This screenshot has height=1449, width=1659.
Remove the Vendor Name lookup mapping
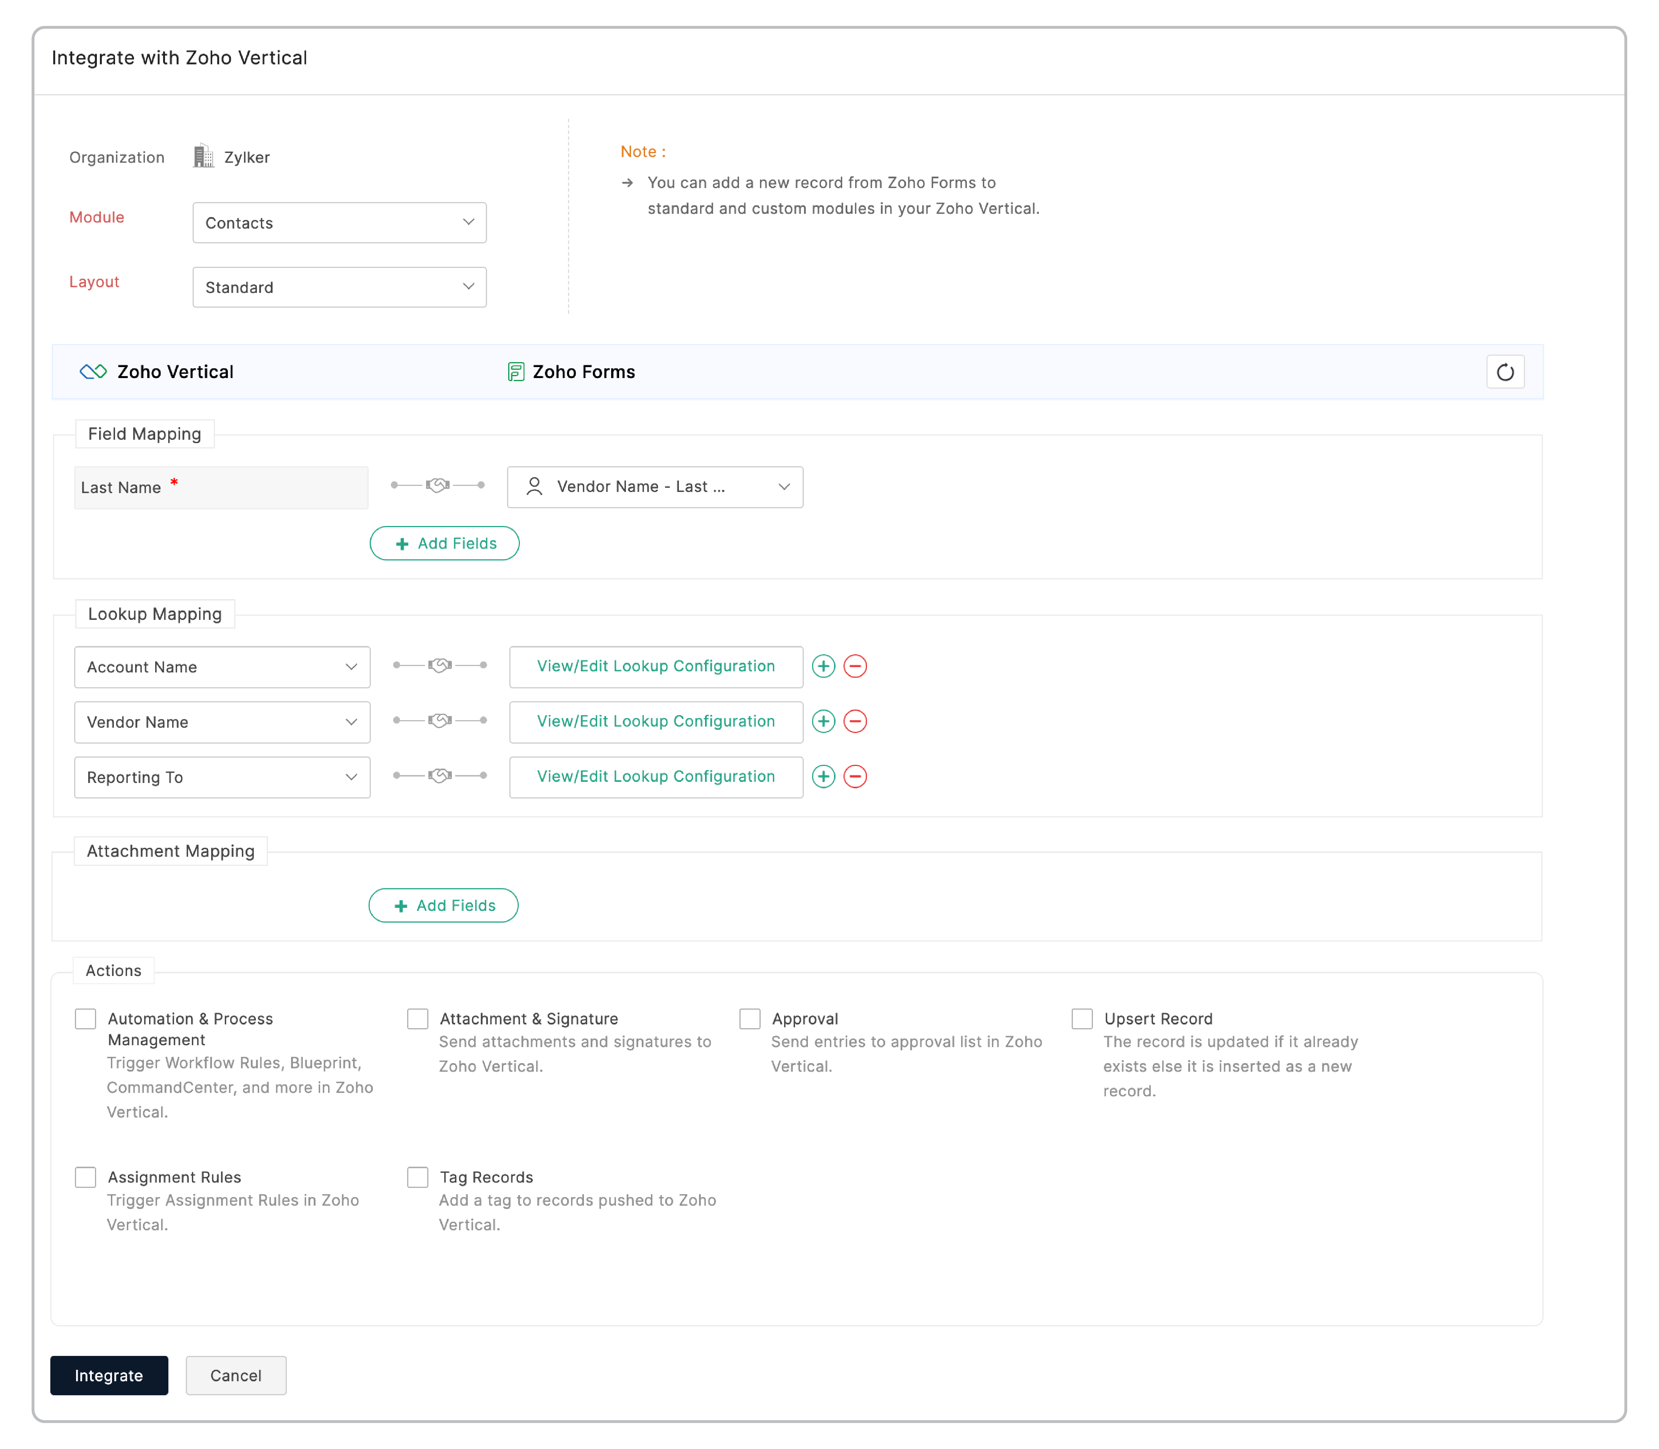pos(855,721)
